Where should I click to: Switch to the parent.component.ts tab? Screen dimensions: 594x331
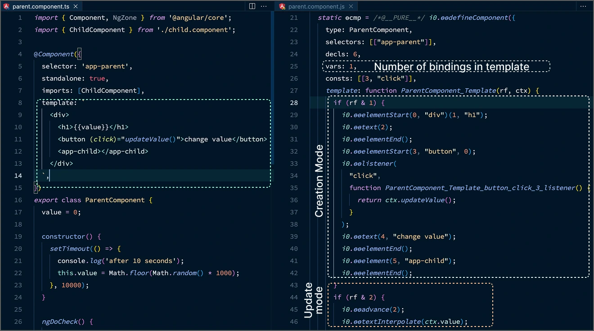(40, 6)
